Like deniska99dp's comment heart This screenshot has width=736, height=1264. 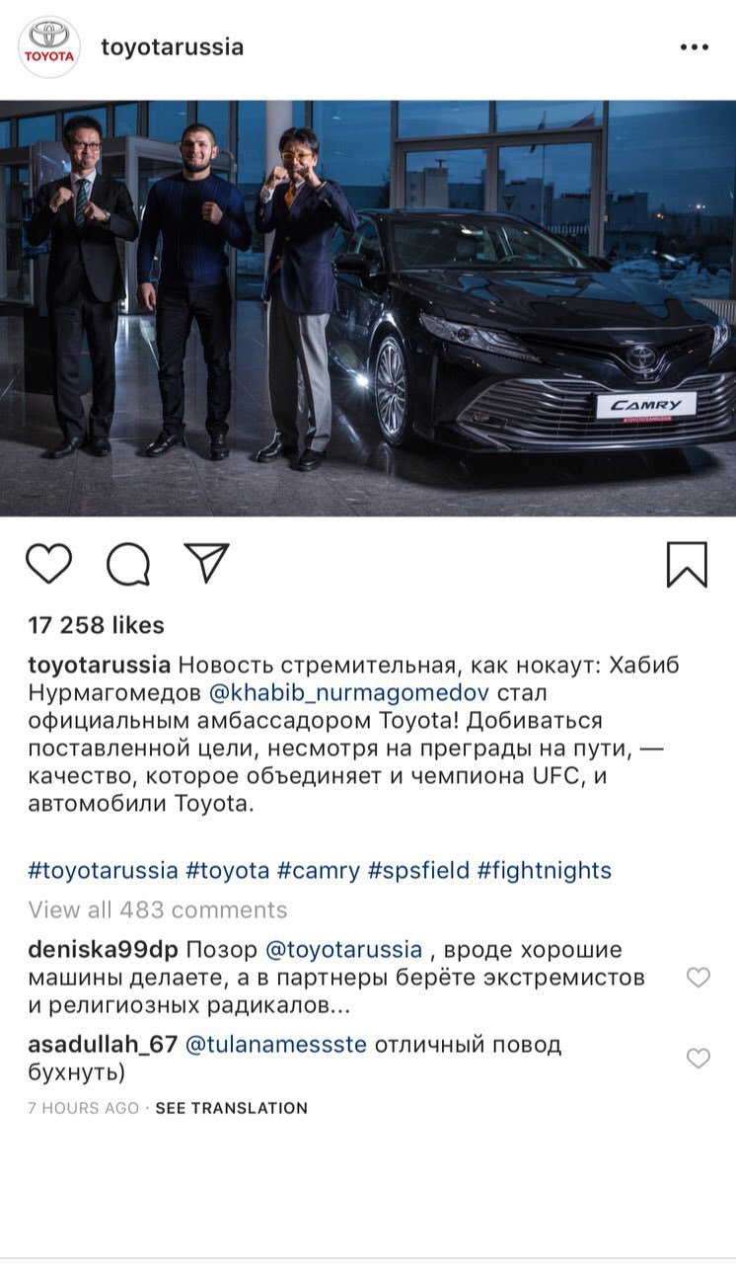tap(698, 978)
